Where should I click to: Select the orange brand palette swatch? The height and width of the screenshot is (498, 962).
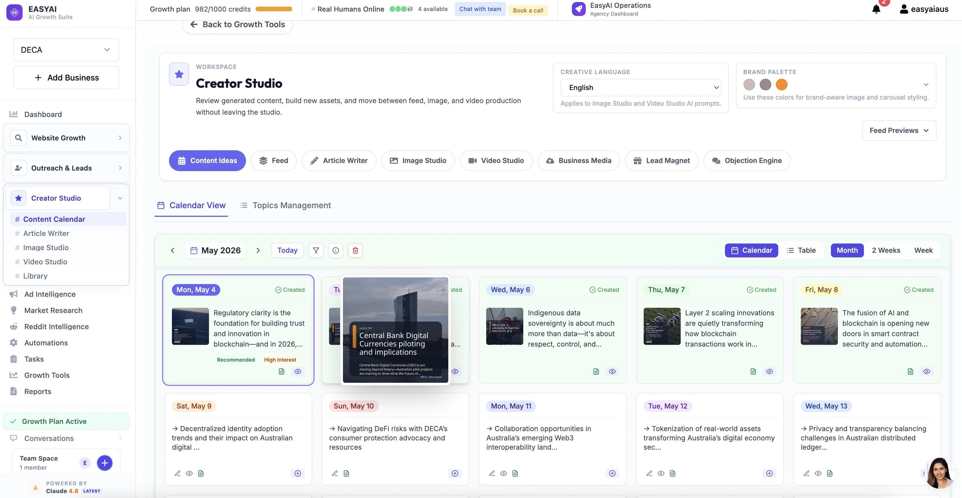pos(781,85)
